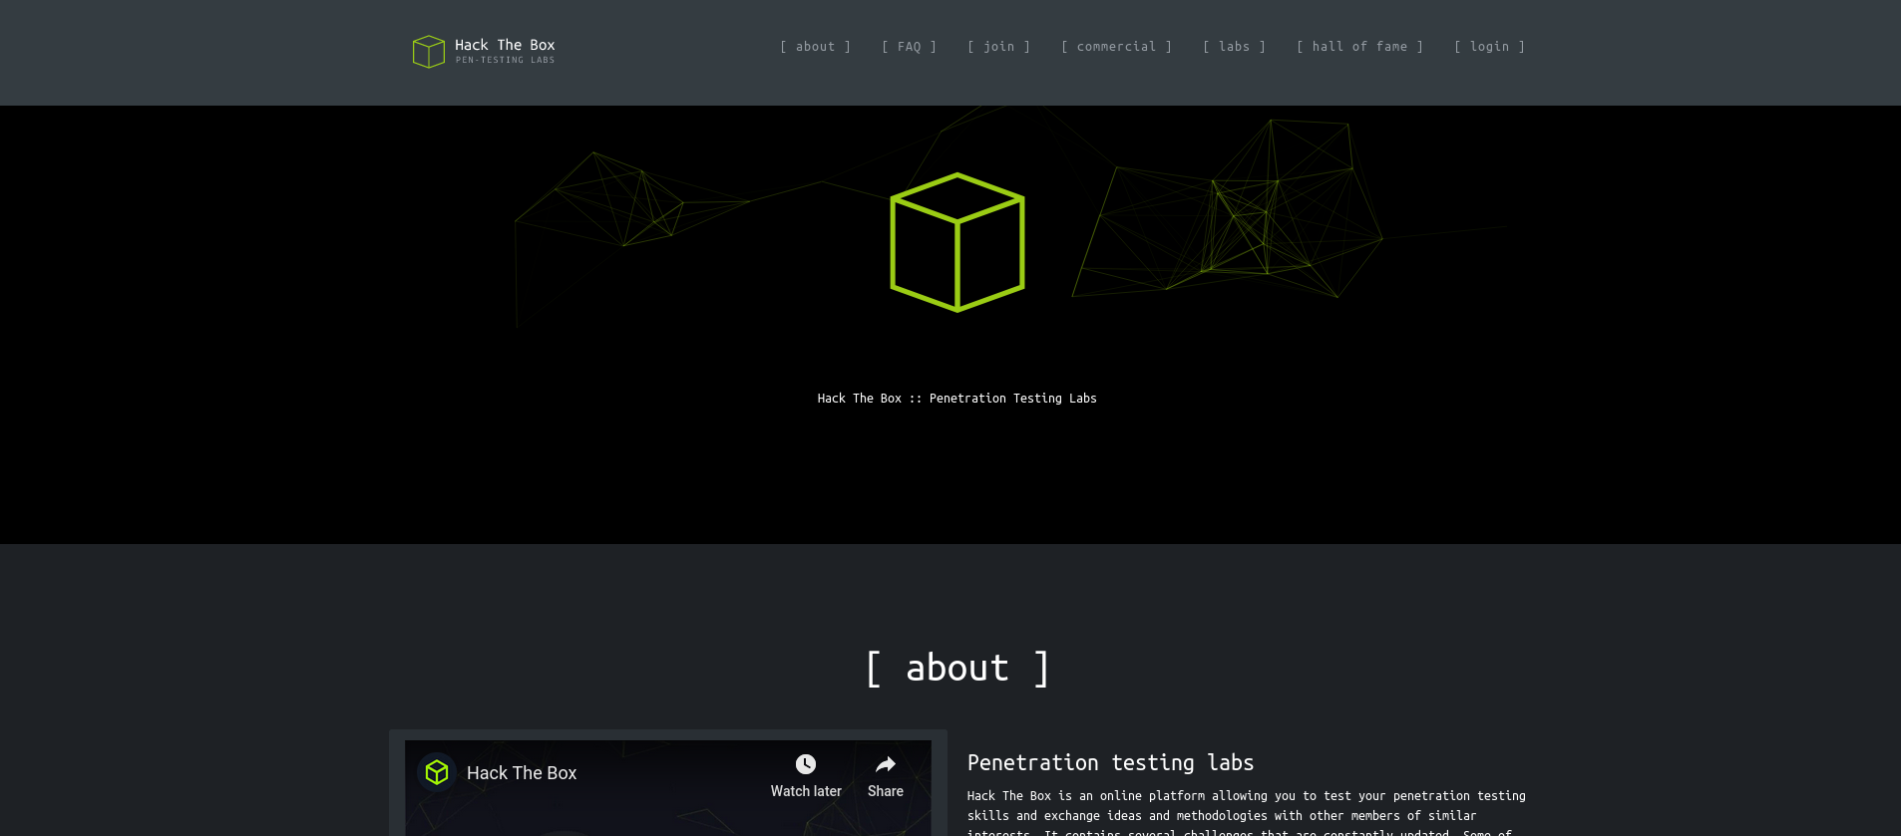
Task: Open the commercial nav link
Action: coord(1116,47)
